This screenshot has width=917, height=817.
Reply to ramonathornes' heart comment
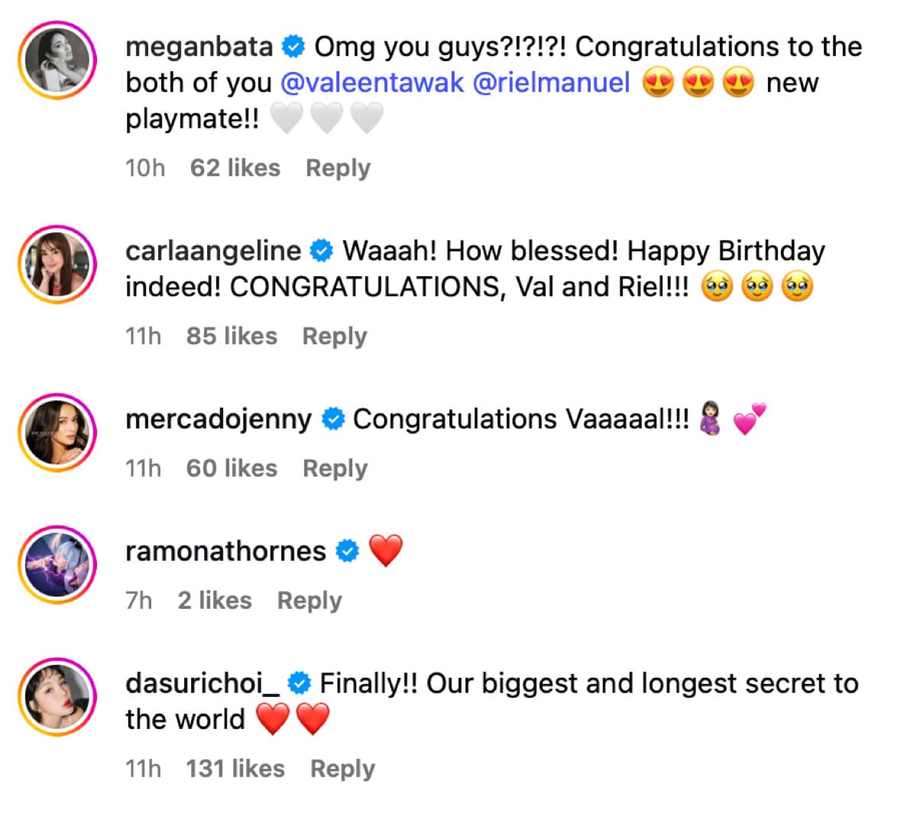tap(309, 601)
